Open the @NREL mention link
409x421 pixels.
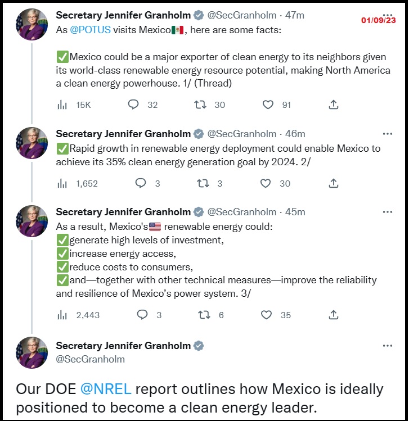click(106, 389)
